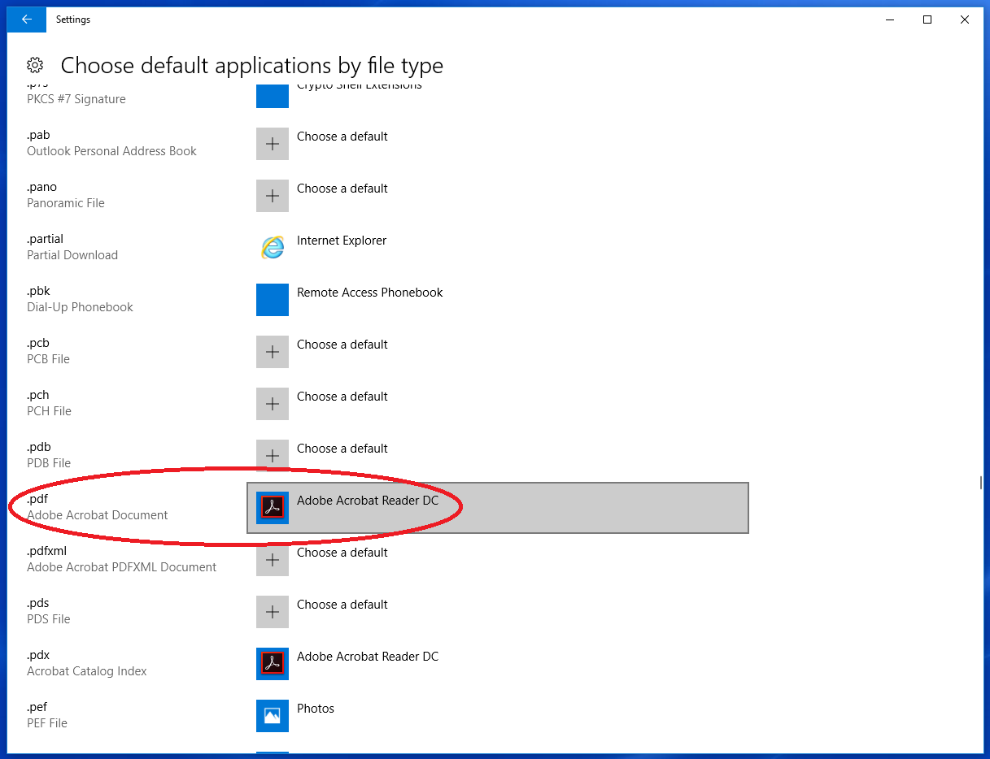
Task: Select the ".partial" extension label
Action: (45, 239)
